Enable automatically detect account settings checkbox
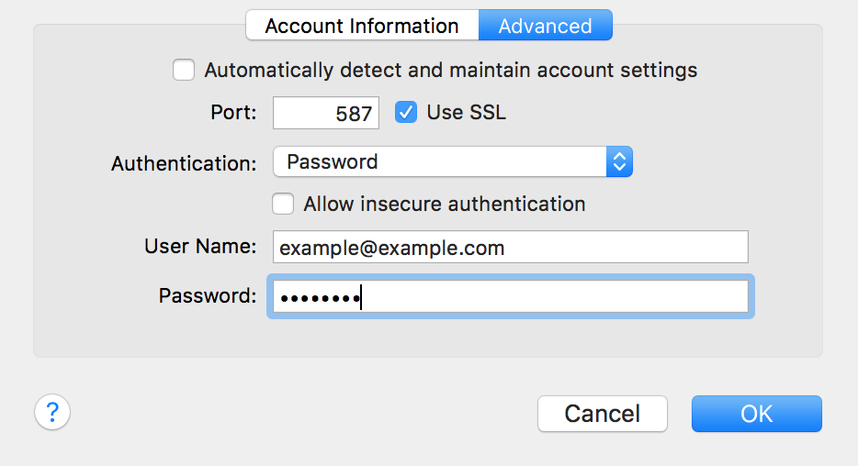 pos(184,70)
